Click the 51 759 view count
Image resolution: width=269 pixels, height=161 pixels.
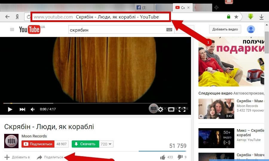click(178, 146)
